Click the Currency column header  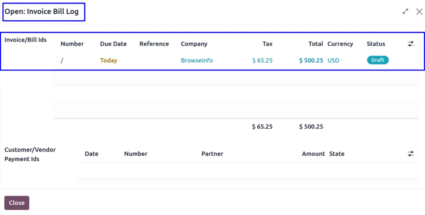tap(340, 44)
